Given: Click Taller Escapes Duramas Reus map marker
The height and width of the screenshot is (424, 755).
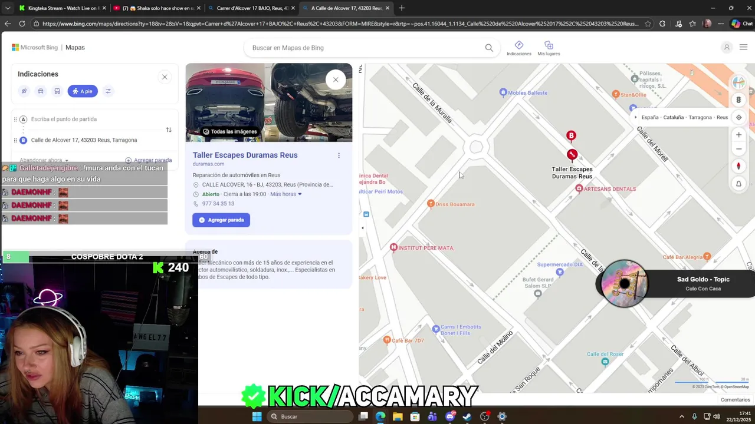Looking at the screenshot, I should pos(572,155).
